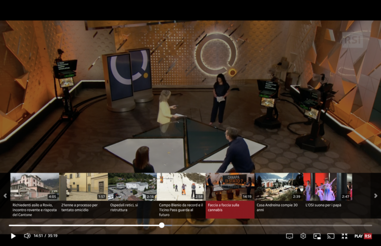This screenshot has height=246, width=381.
Task: Open Casa Andreina compie 30 anni segment
Action: click(x=278, y=187)
